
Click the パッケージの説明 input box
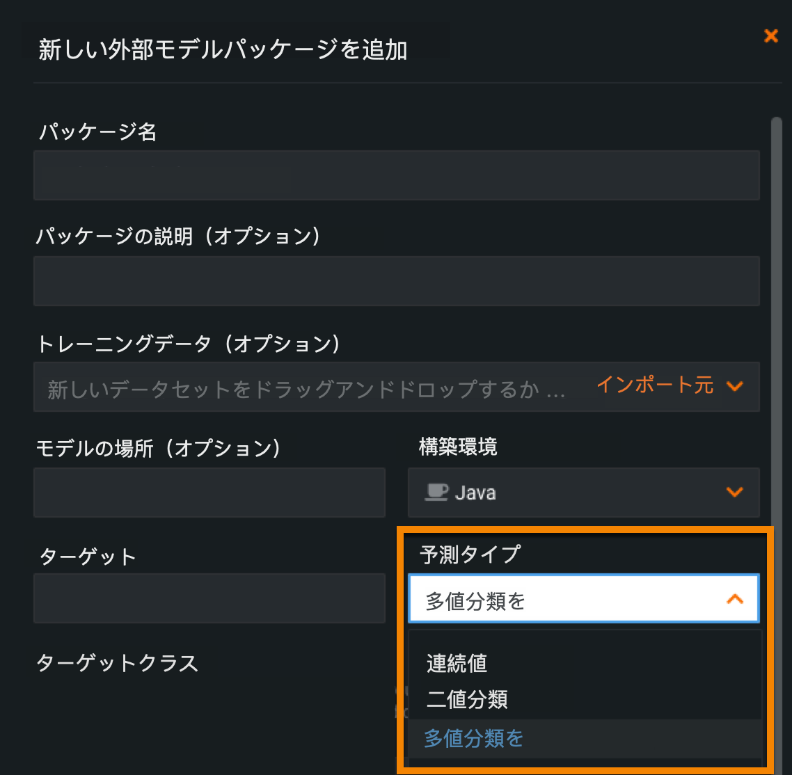click(x=396, y=281)
